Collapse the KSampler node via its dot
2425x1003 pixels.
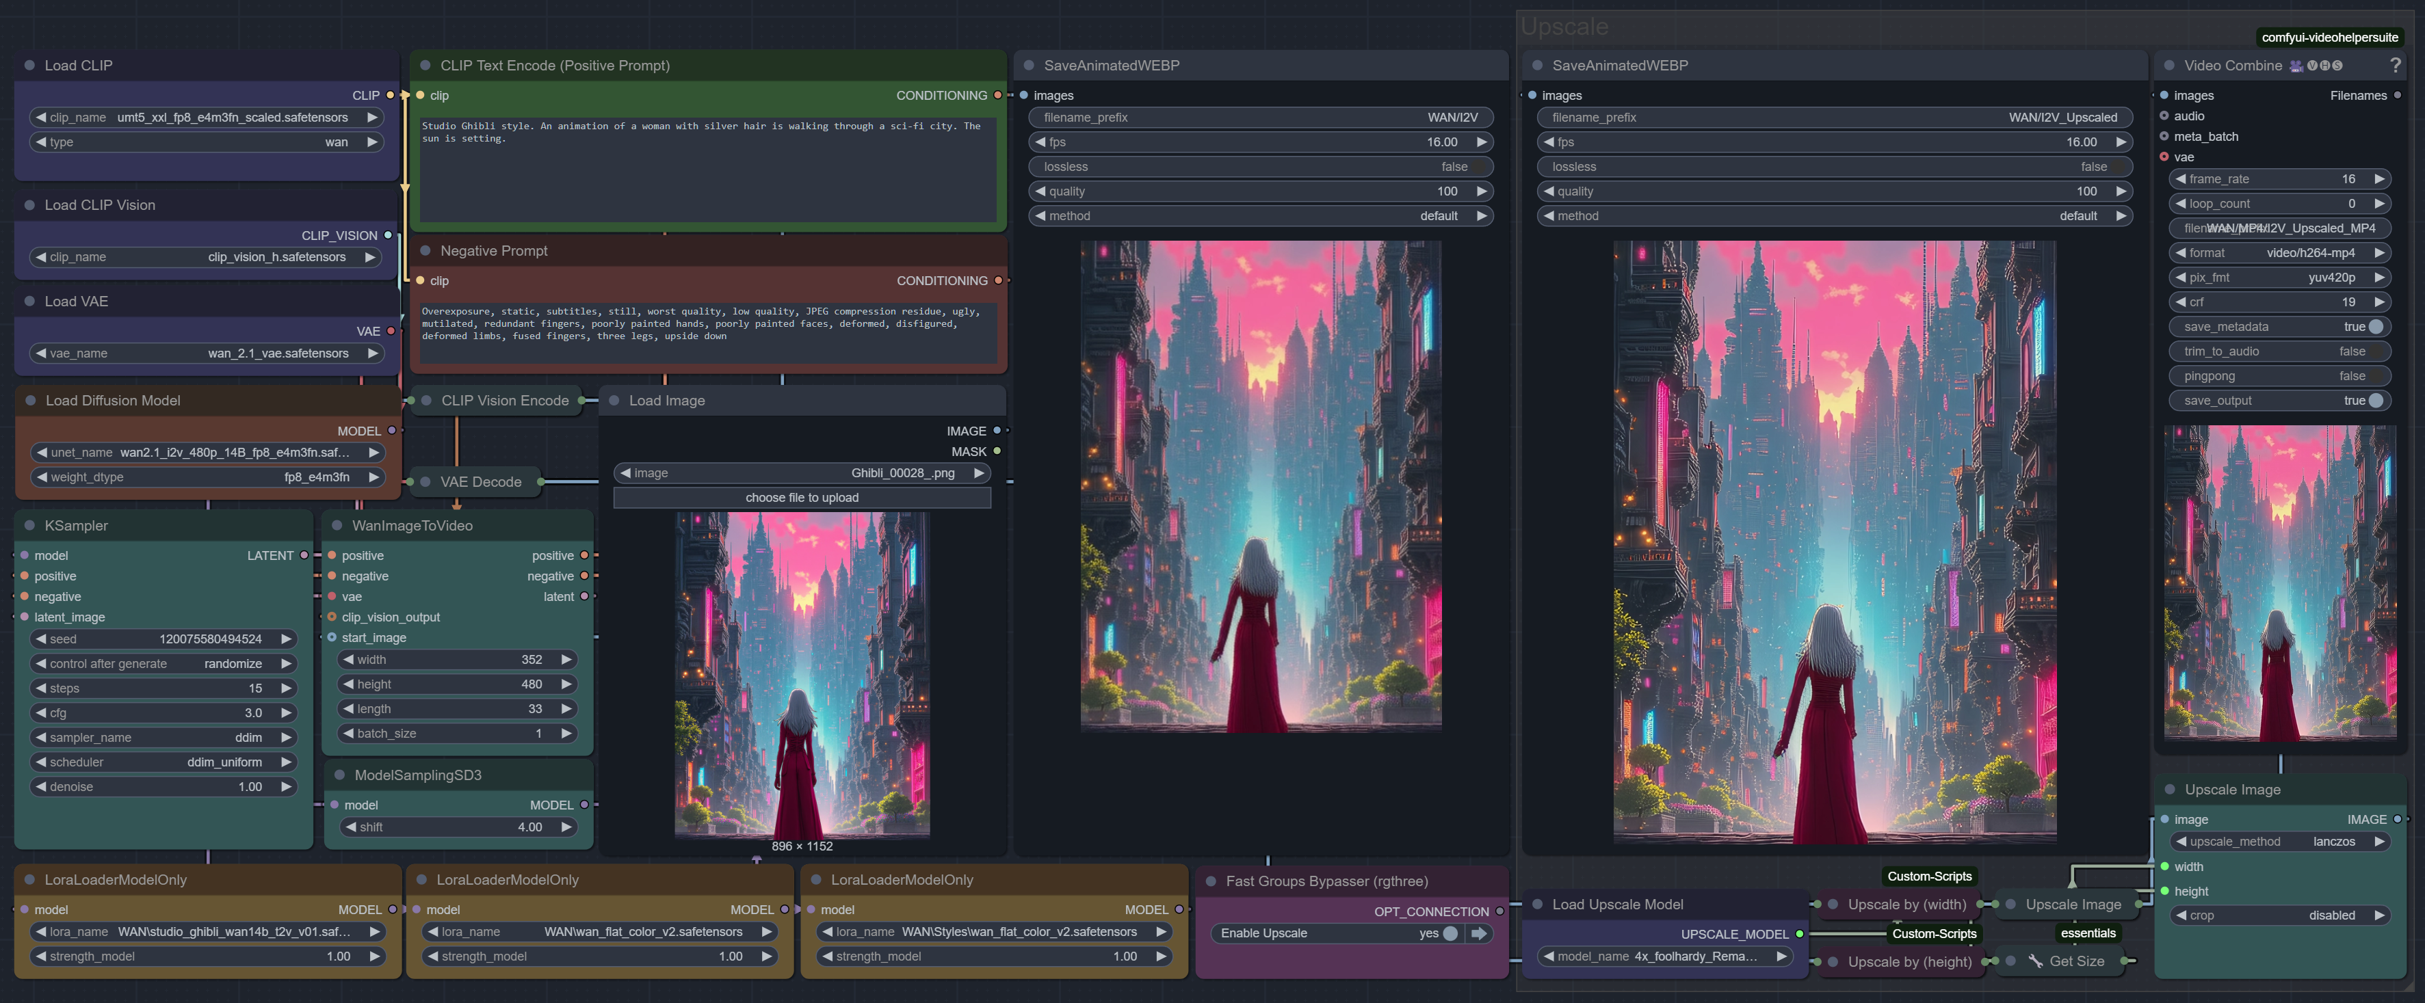pos(29,526)
